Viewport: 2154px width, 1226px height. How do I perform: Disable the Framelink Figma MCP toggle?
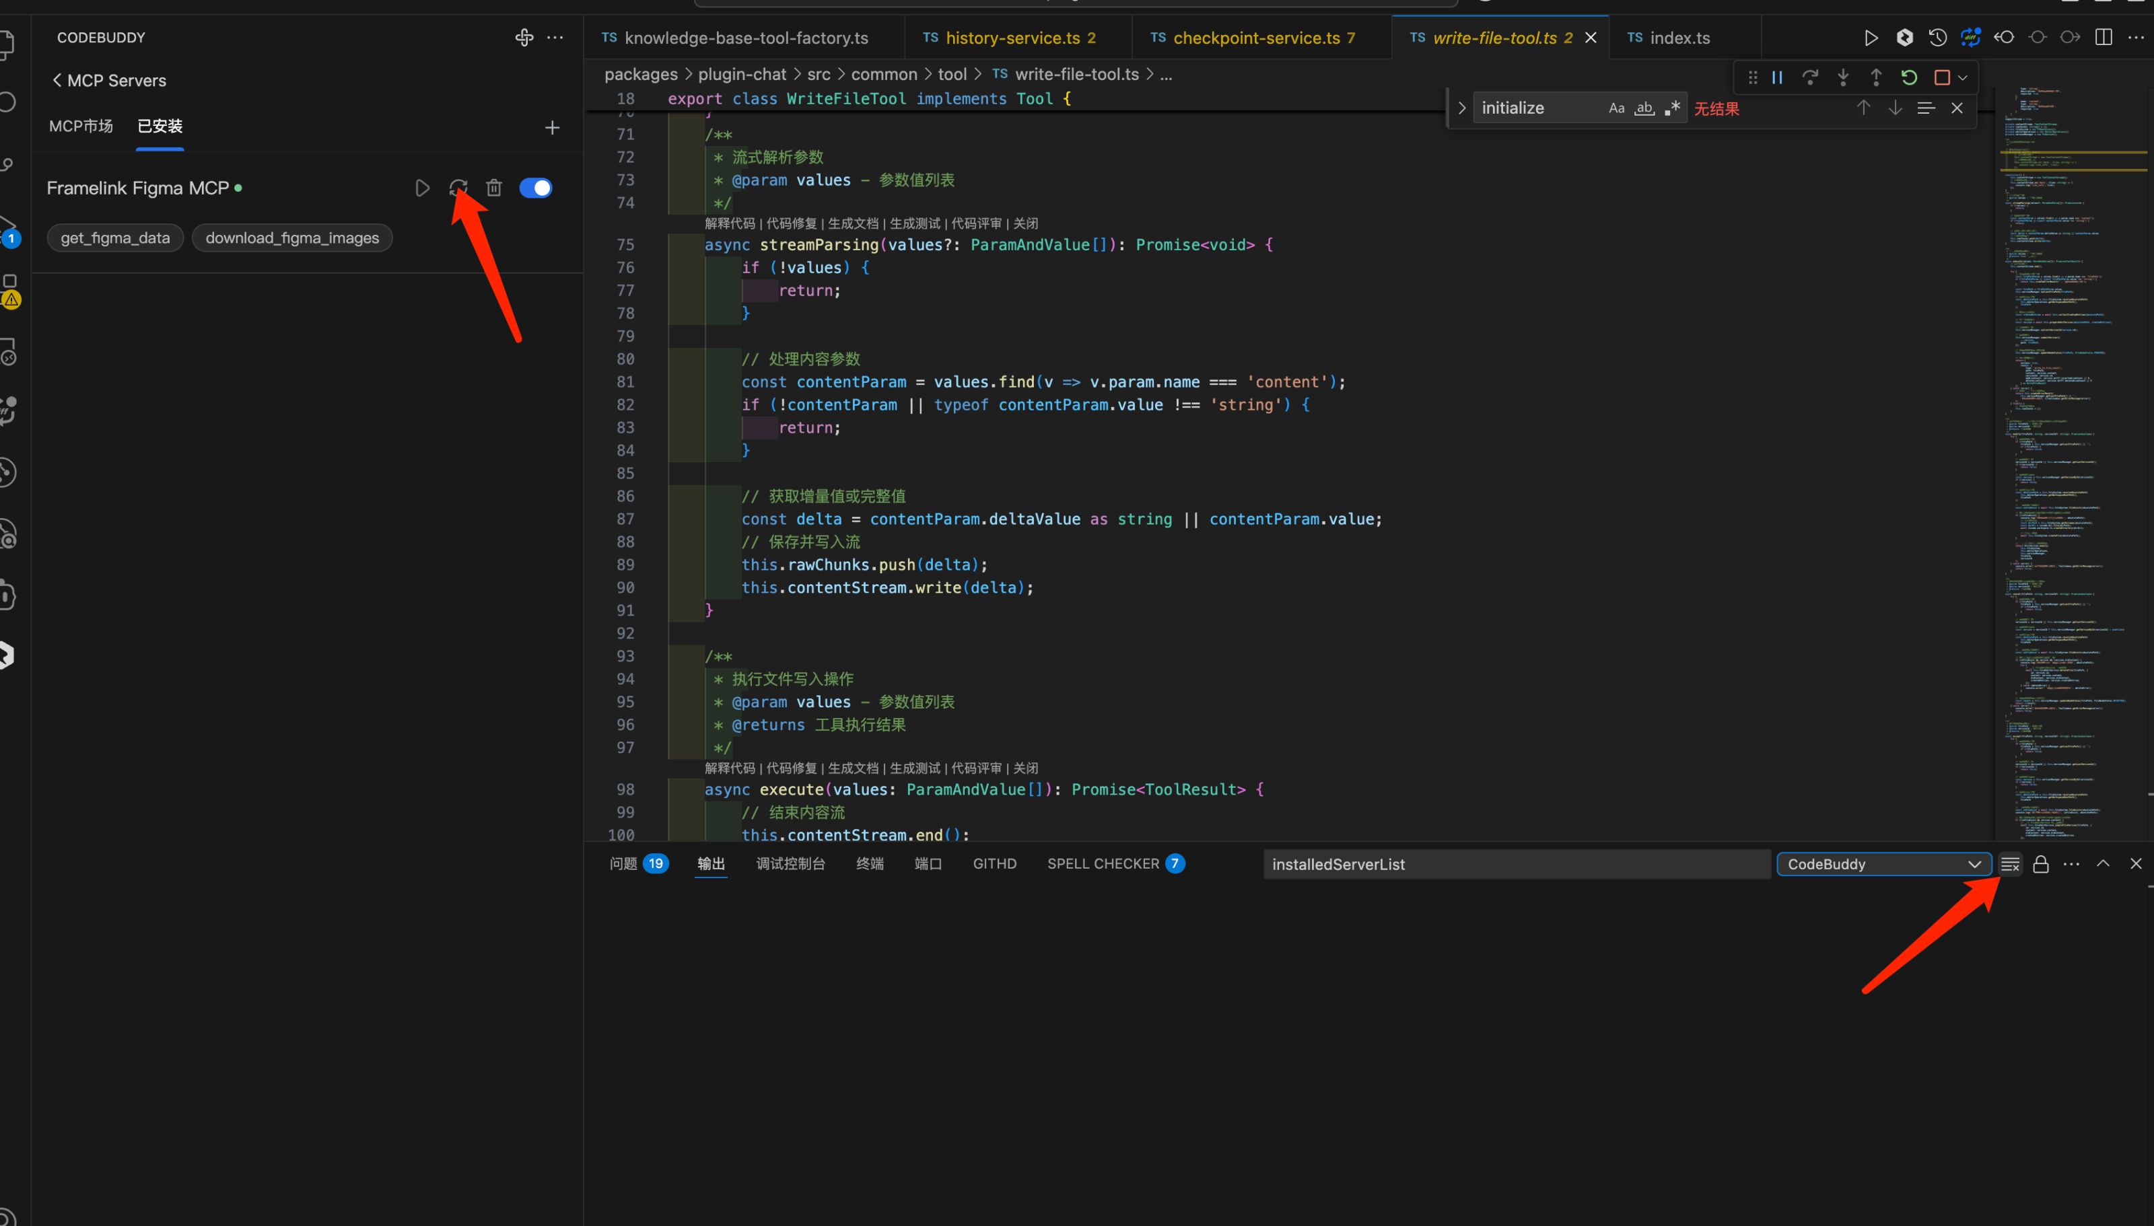pos(536,188)
